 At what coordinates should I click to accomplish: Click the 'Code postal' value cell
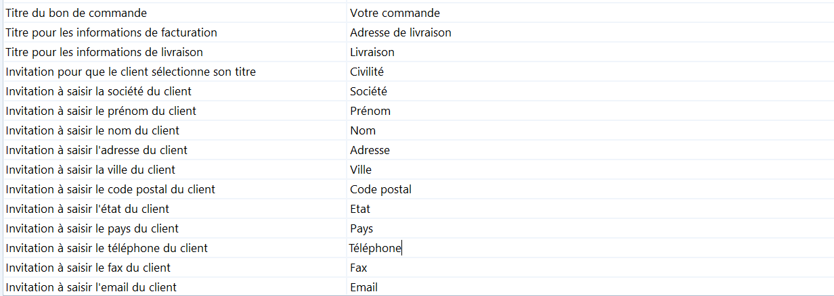coord(380,189)
